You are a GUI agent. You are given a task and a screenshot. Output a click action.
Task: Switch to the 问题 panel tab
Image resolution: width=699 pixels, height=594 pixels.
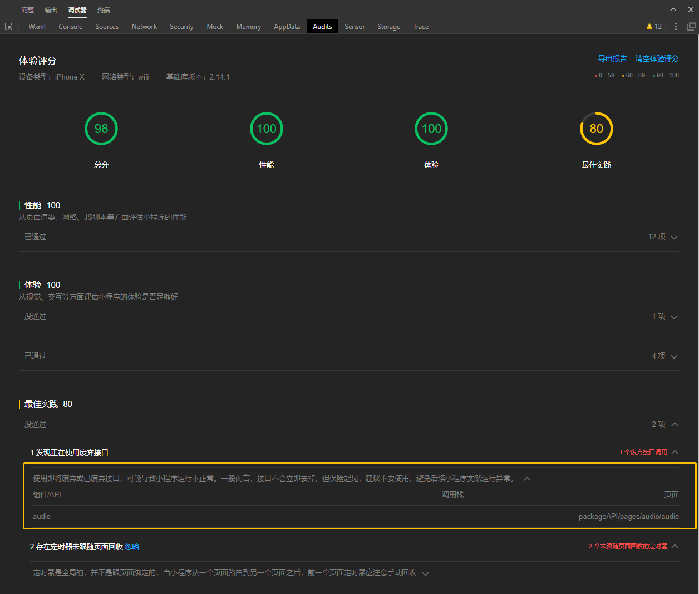point(27,10)
